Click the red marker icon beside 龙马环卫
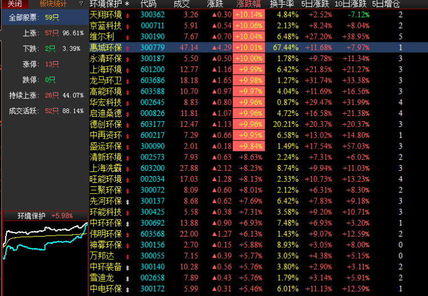The image size is (428, 296). pos(127,81)
